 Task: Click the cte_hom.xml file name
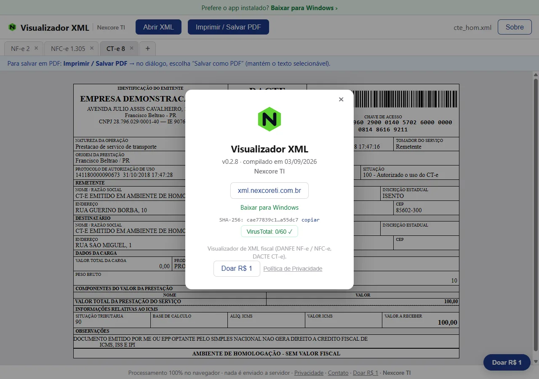(x=472, y=27)
